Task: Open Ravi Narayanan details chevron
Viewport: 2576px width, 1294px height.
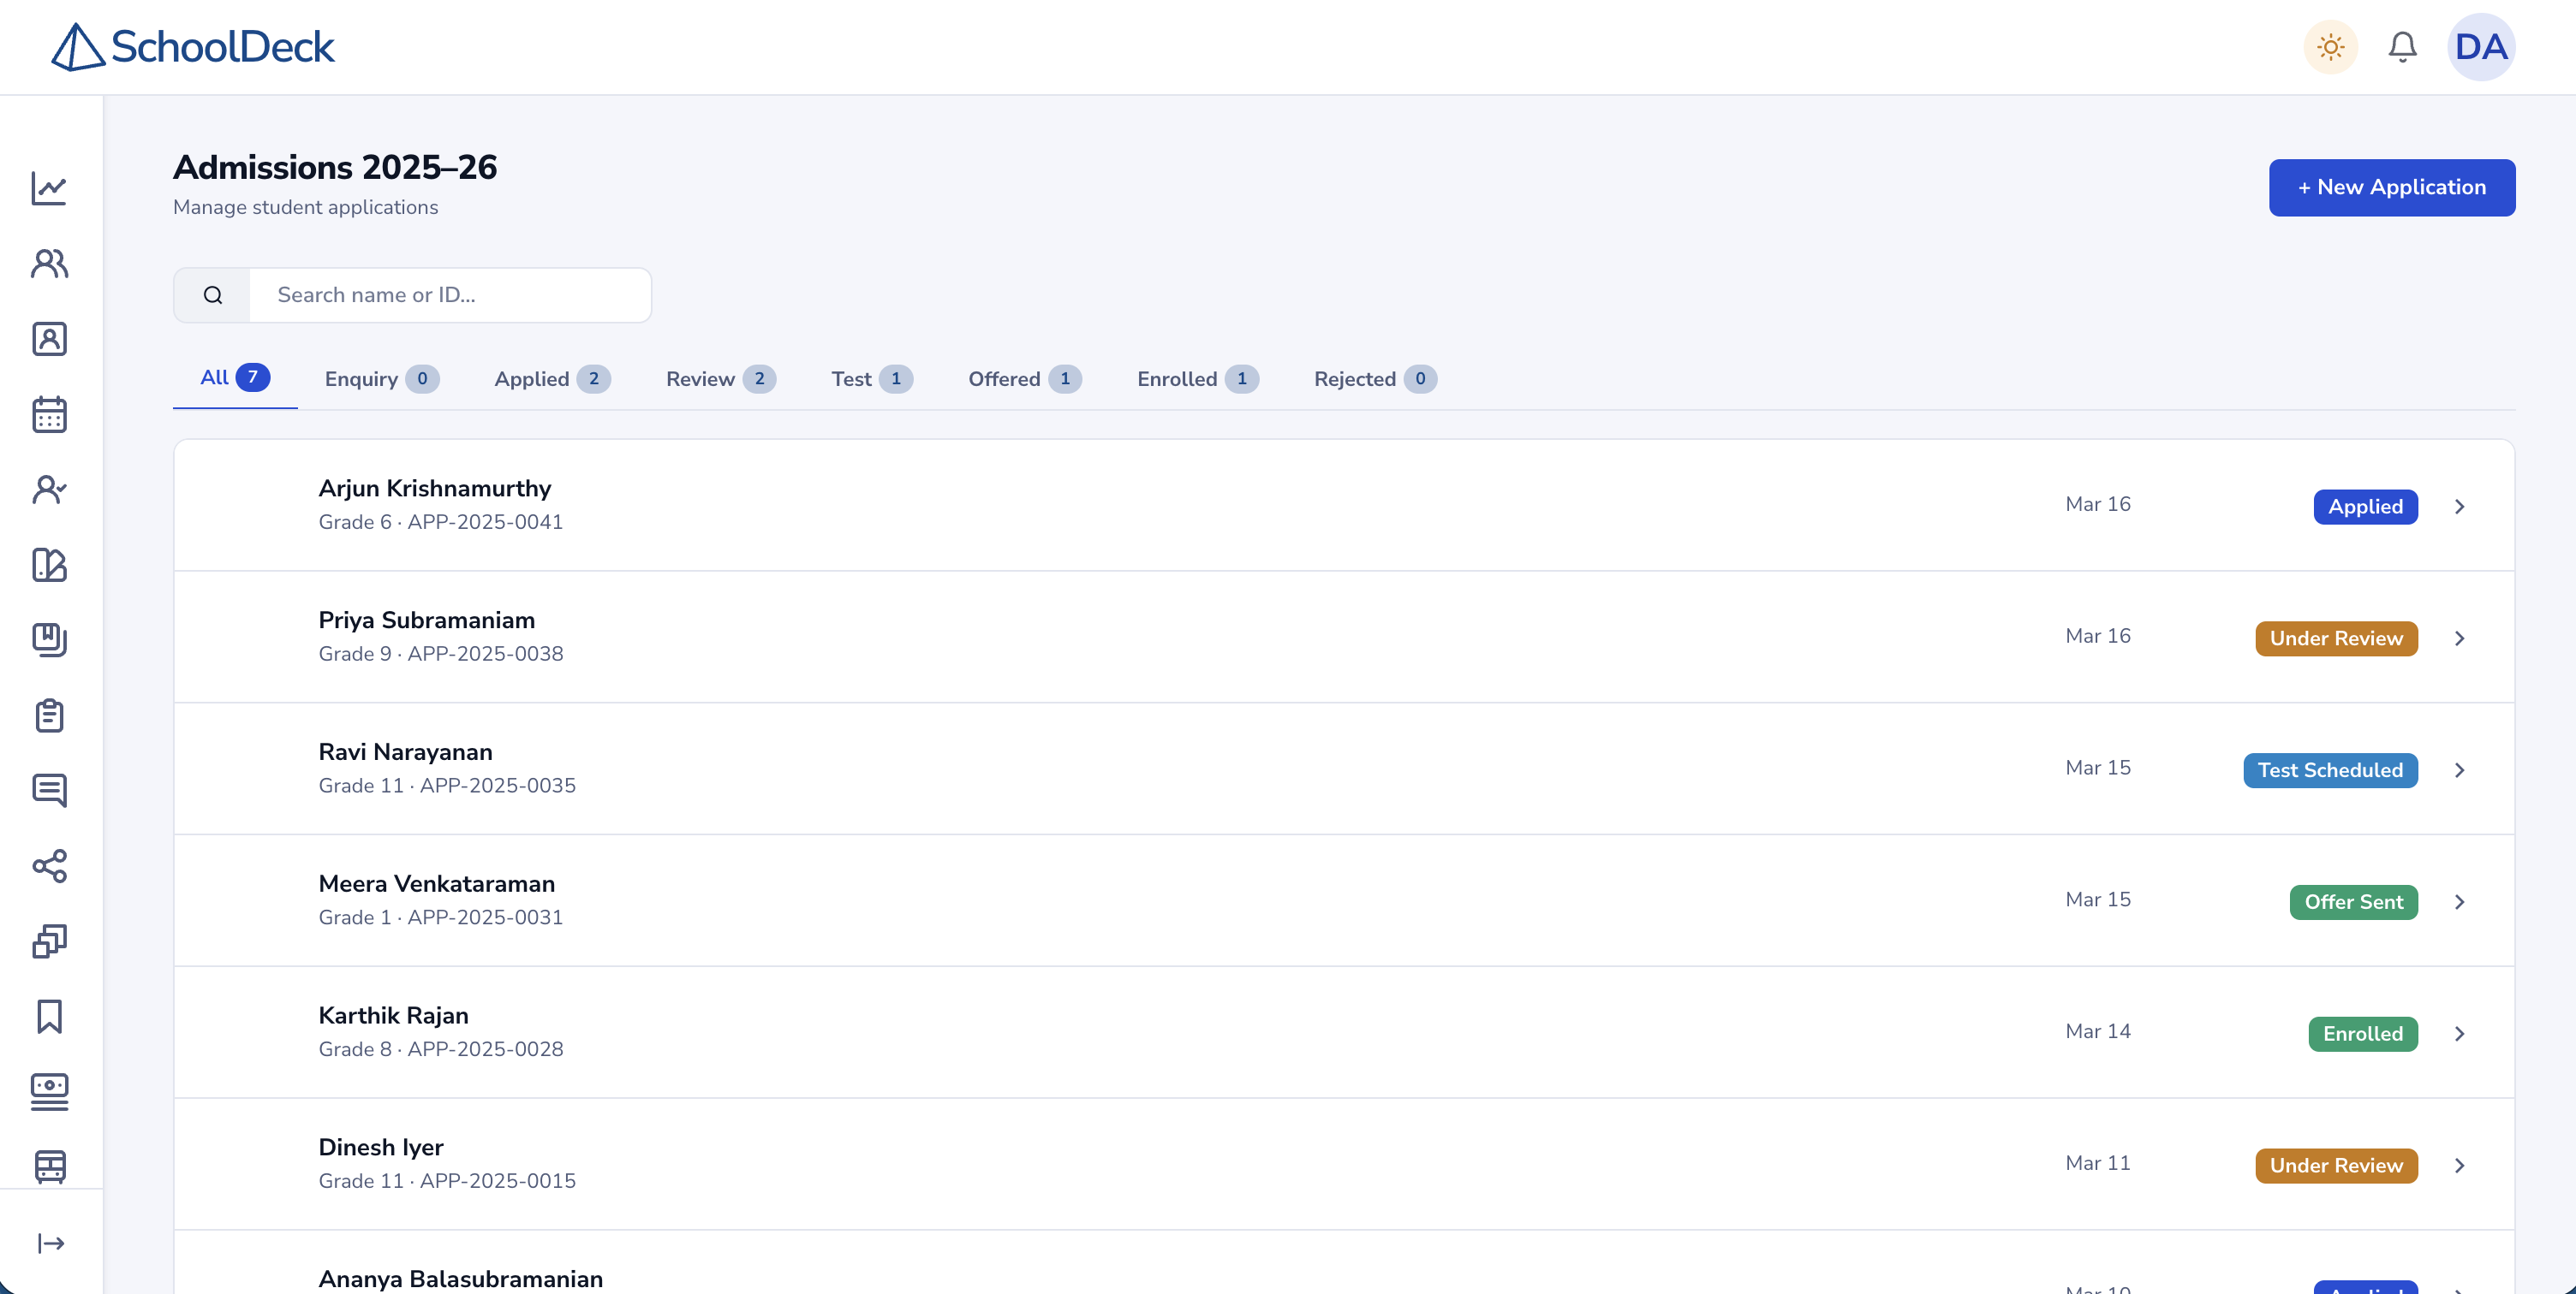Action: (x=2459, y=770)
